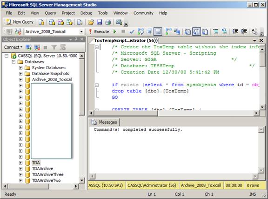This screenshot has height=199, width=268.
Task: Click the editor horizontal scrollbar thumb
Action: (126, 113)
